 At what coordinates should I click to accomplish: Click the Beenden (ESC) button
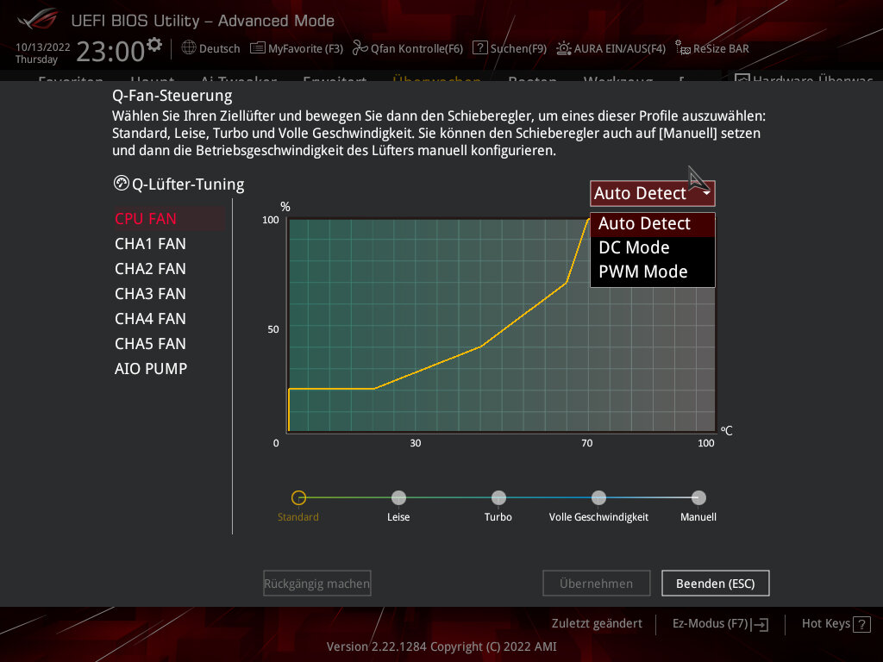click(x=715, y=584)
